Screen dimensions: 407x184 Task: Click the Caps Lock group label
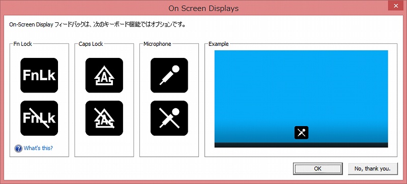click(91, 44)
